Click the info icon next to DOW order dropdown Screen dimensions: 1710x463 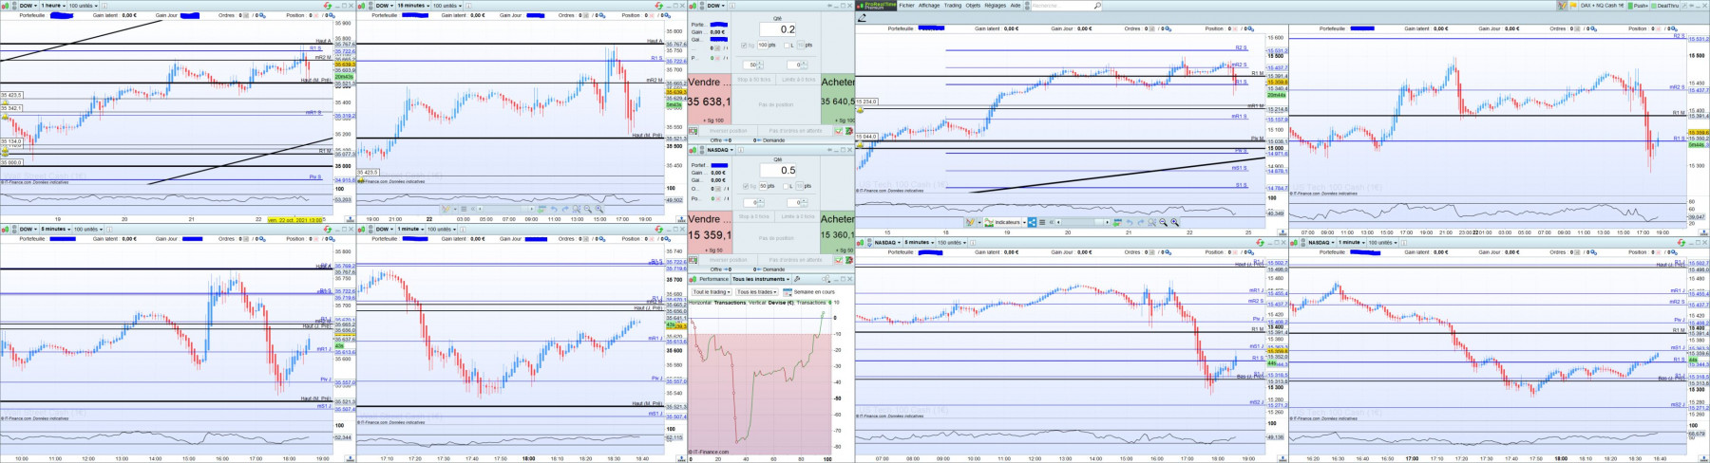[x=732, y=6]
